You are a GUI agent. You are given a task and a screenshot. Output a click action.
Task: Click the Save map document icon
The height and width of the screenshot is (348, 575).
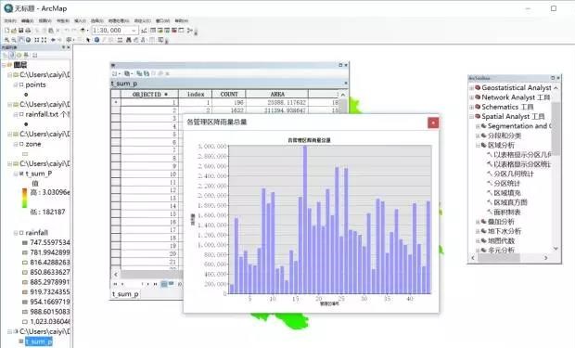(21, 31)
